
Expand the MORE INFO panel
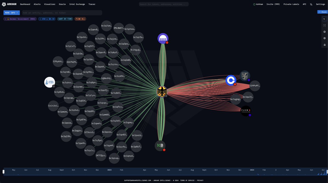pyautogui.click(x=11, y=13)
